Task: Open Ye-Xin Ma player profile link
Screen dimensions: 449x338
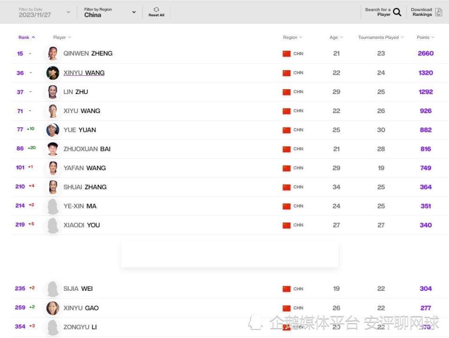Action: click(80, 206)
